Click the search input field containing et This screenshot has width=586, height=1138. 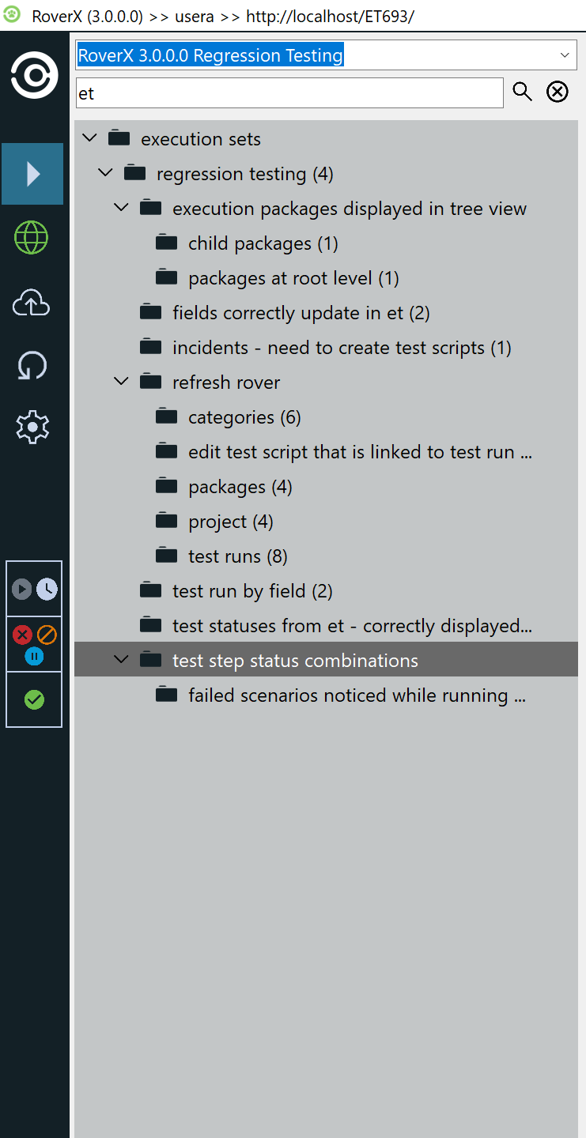289,93
